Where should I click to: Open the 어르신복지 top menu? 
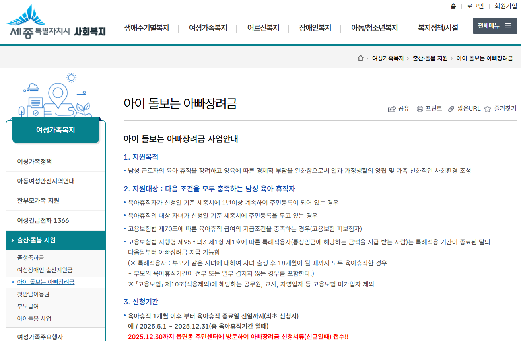[x=263, y=28]
